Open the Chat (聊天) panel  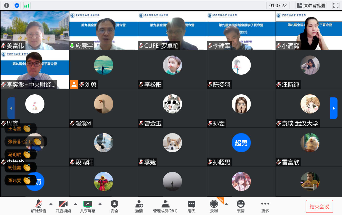[191, 206]
